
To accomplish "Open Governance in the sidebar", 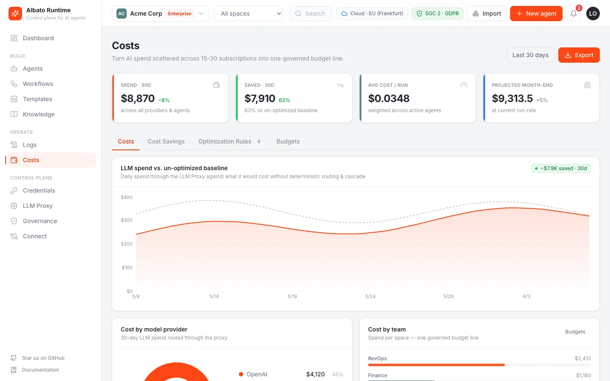I will (51, 221).
